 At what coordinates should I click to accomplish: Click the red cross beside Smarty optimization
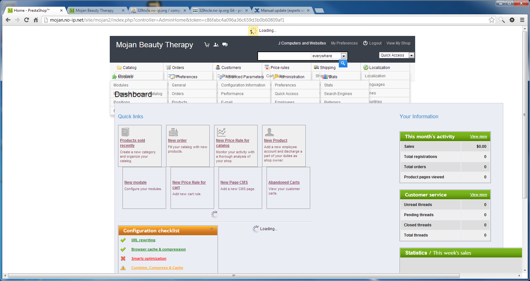123,258
